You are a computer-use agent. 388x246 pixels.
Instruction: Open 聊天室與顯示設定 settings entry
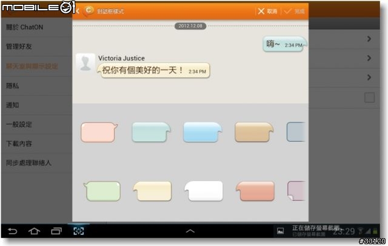36,66
